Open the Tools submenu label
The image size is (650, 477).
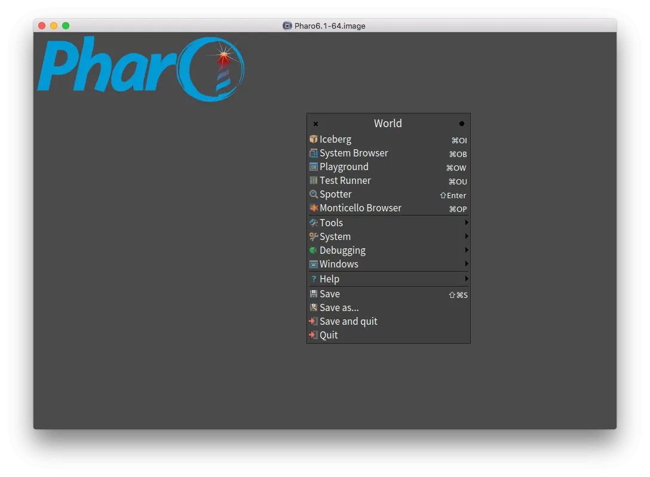331,223
